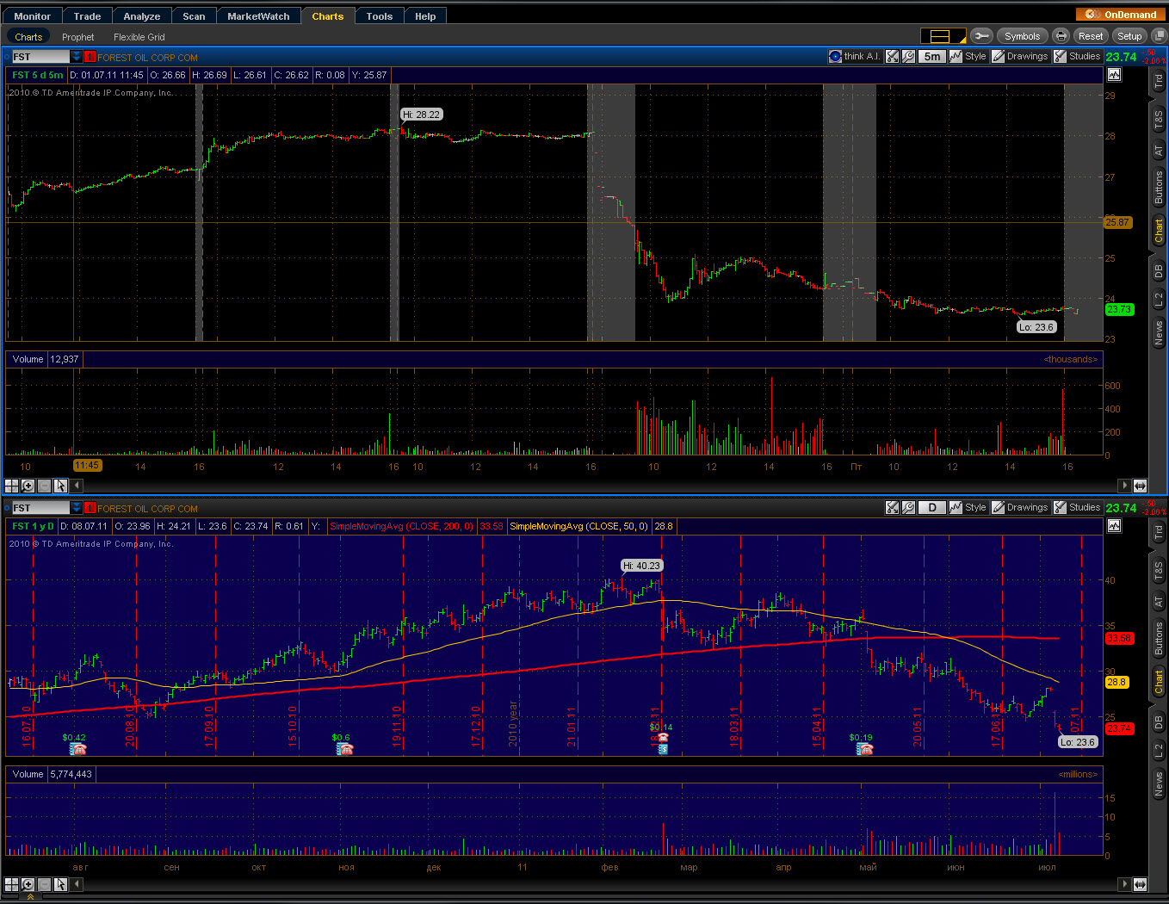Select pointer tool below bottom chart

pos(61,884)
